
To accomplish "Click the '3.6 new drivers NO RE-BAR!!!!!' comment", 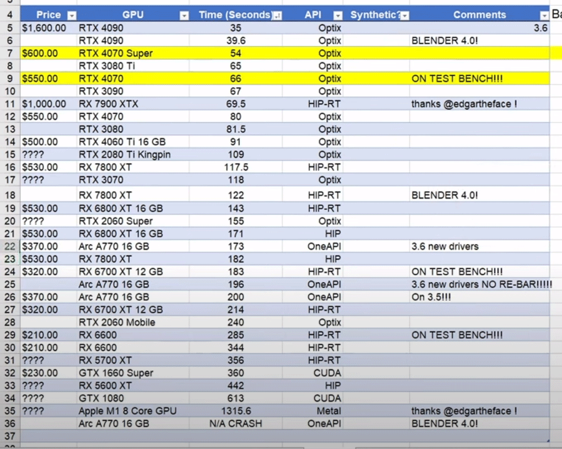I will [x=481, y=284].
